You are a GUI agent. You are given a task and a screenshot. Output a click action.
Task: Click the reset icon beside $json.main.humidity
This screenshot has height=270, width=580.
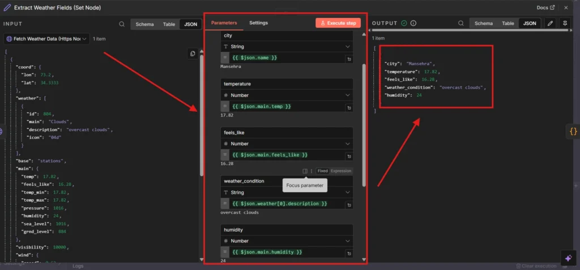(349, 254)
